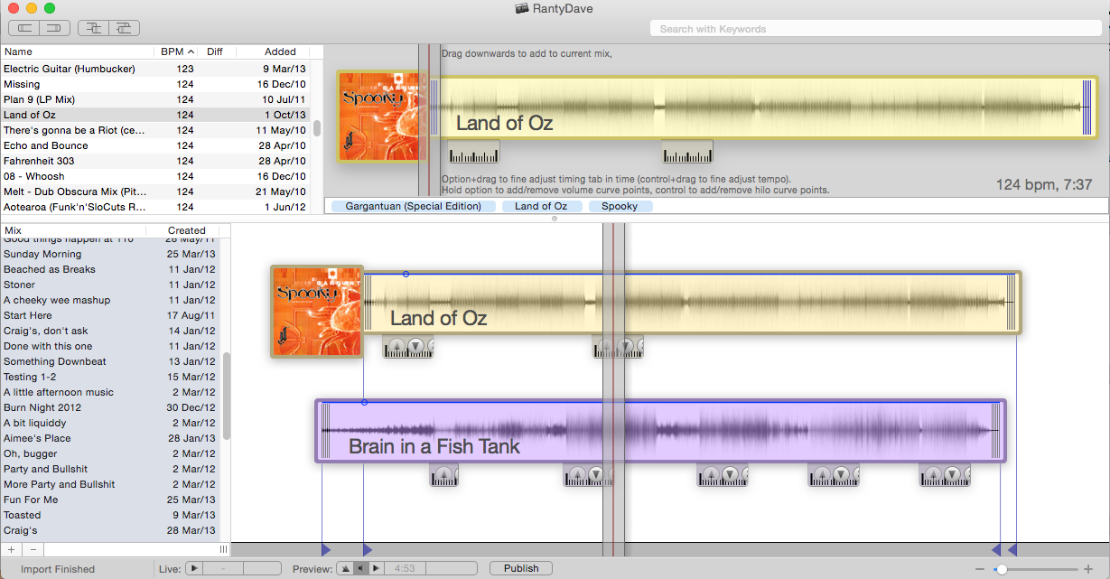Toggle the left-side panel layout button
The image size is (1110, 579).
[x=23, y=28]
